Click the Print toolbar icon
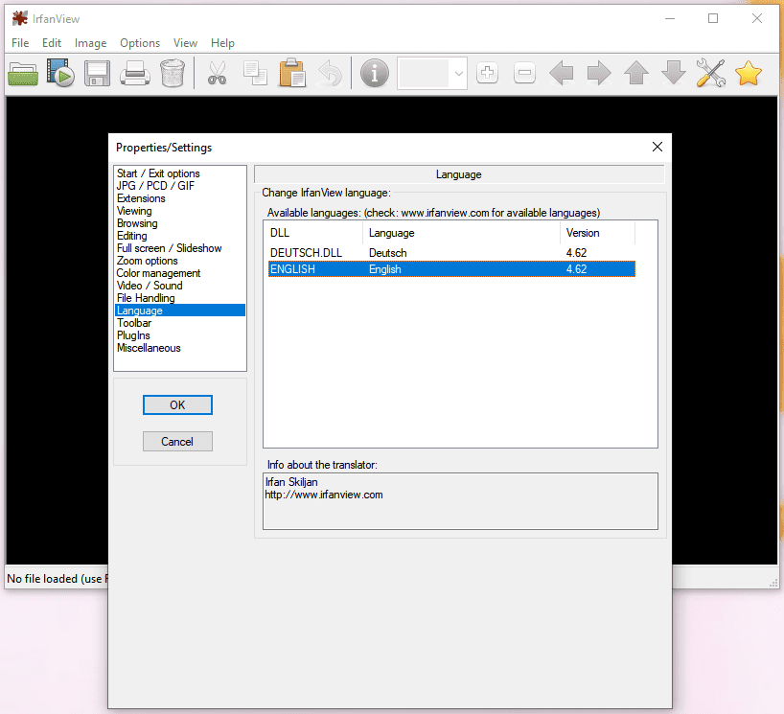The height and width of the screenshot is (714, 784). point(135,74)
